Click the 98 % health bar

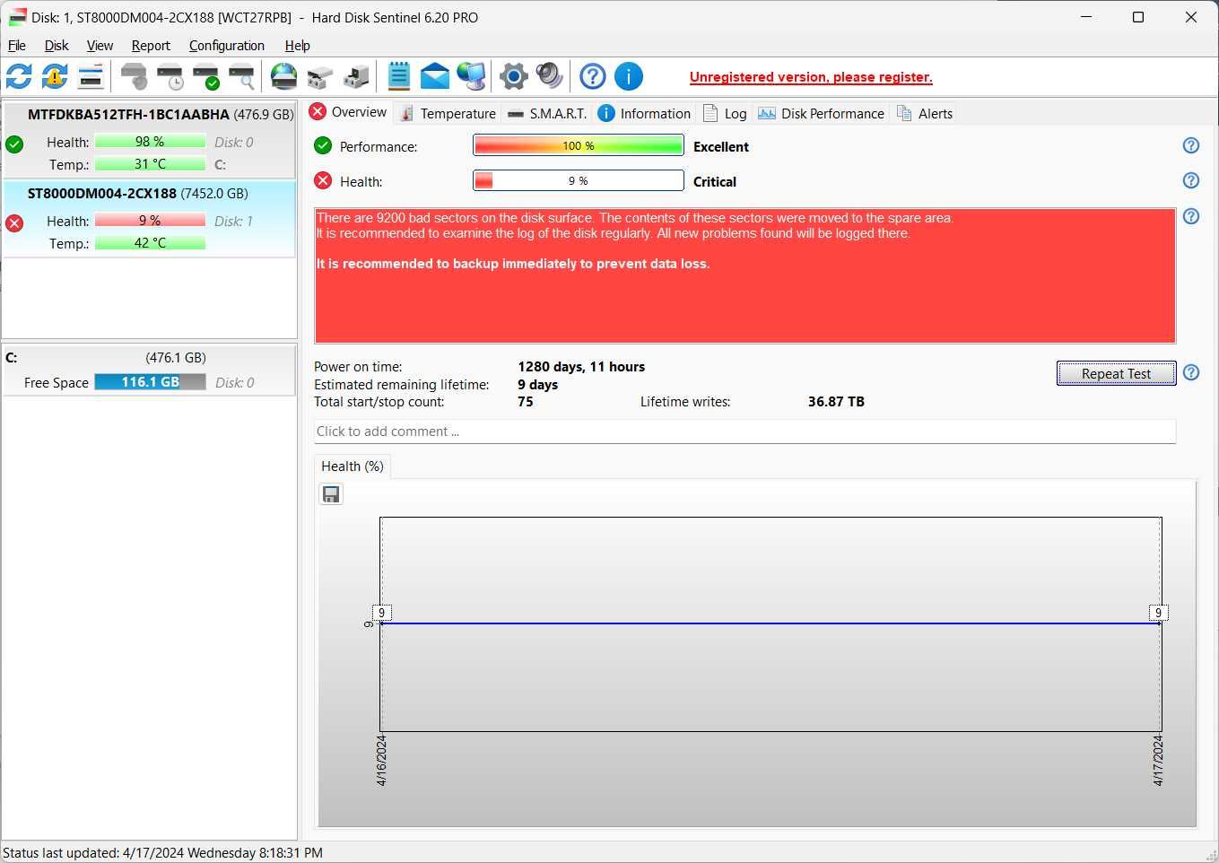coord(150,142)
